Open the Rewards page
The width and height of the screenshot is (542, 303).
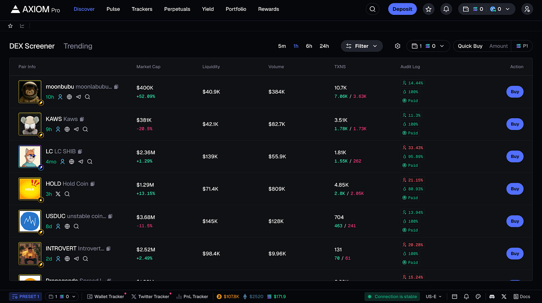pyautogui.click(x=268, y=9)
